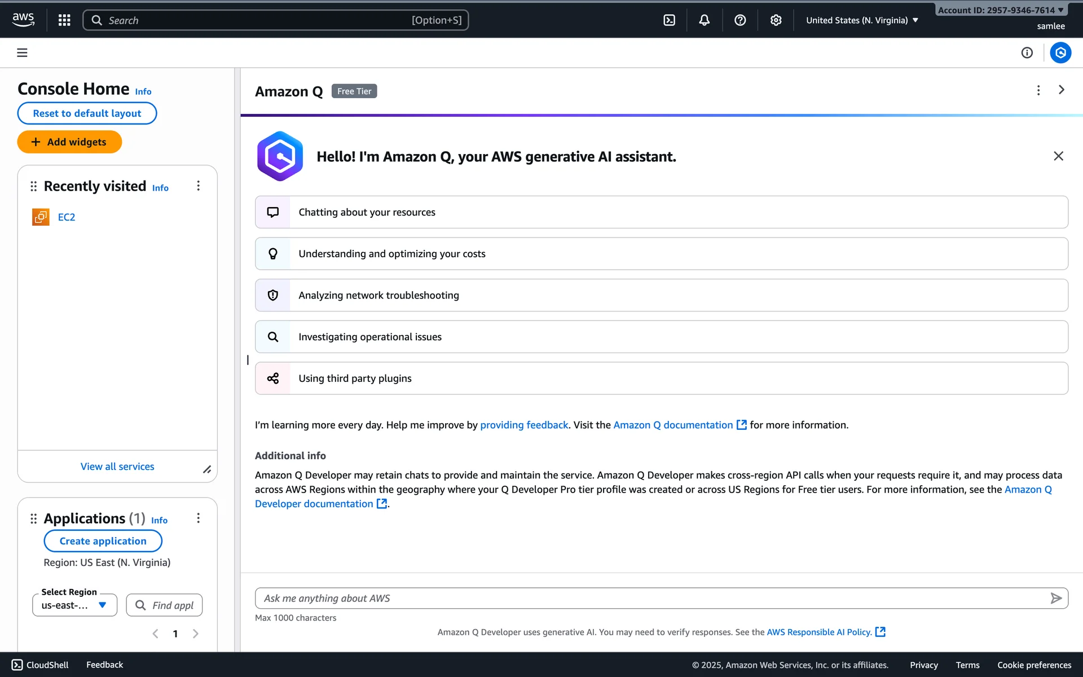Open settings gear in top bar
Image resolution: width=1083 pixels, height=677 pixels.
click(x=776, y=20)
